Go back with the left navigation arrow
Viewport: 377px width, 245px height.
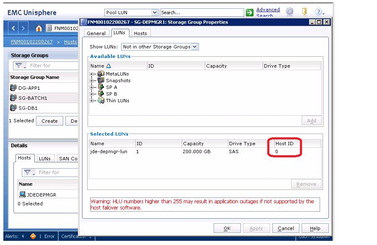click(x=13, y=28)
